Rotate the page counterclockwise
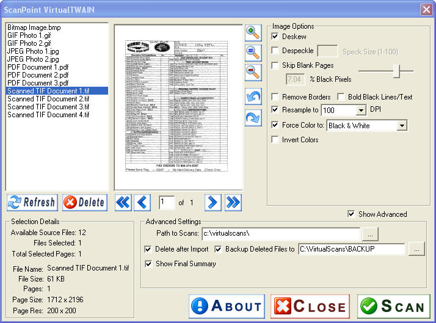 [253, 96]
